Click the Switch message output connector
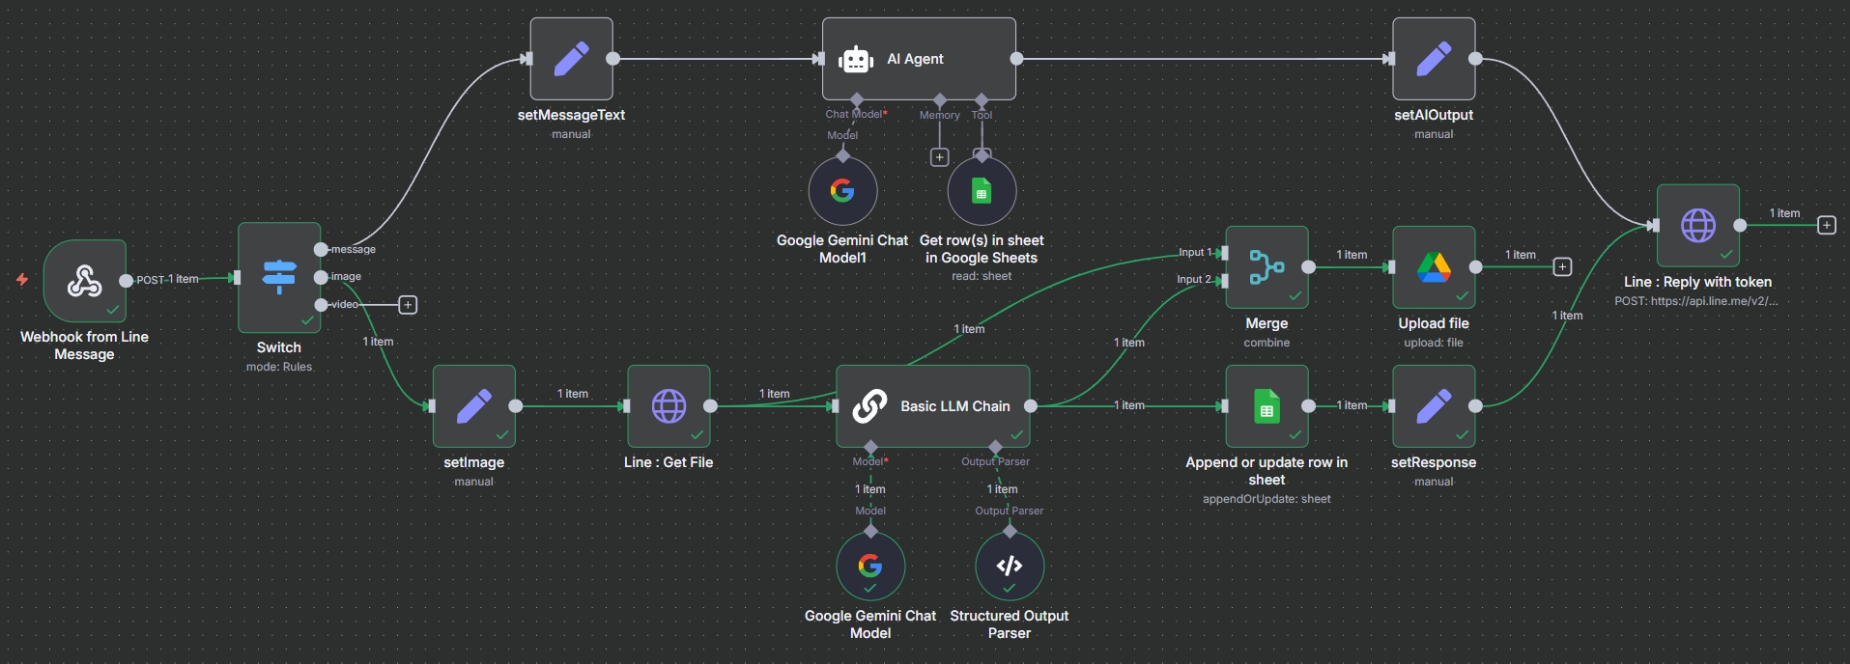Screen dimensions: 1850x664 (x=321, y=249)
